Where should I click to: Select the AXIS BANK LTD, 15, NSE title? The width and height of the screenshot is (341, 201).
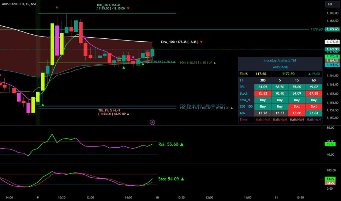coord(19,4)
